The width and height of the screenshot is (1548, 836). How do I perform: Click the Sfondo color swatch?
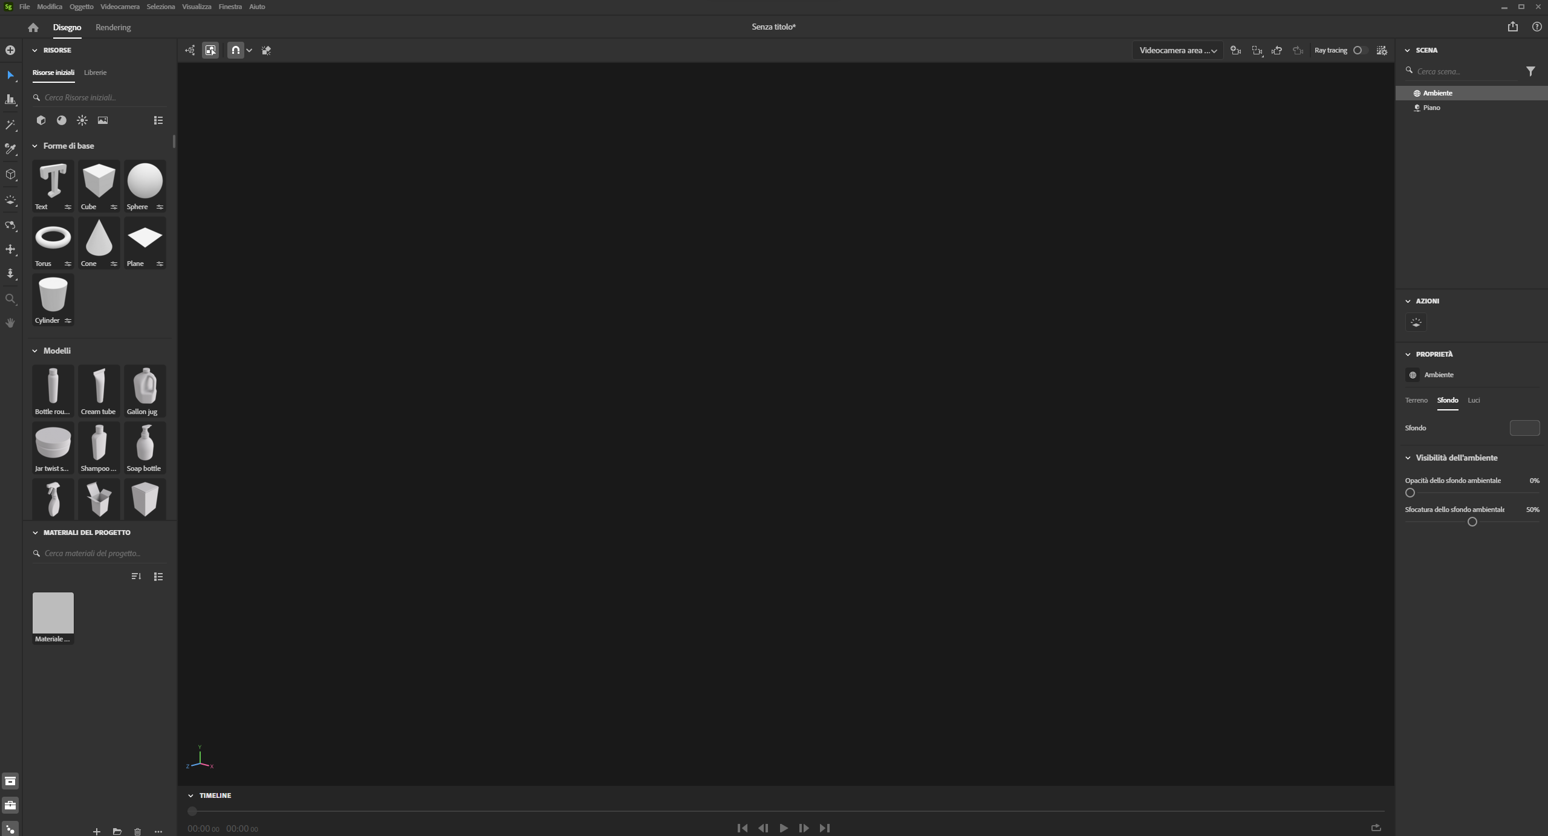[1524, 428]
